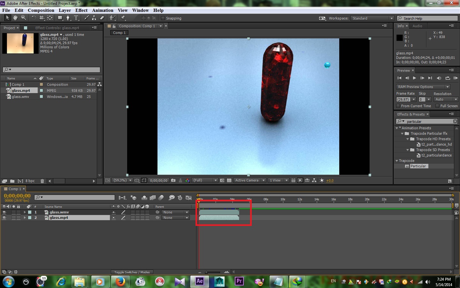
Task: Open the Layer menu
Action: click(x=65, y=10)
